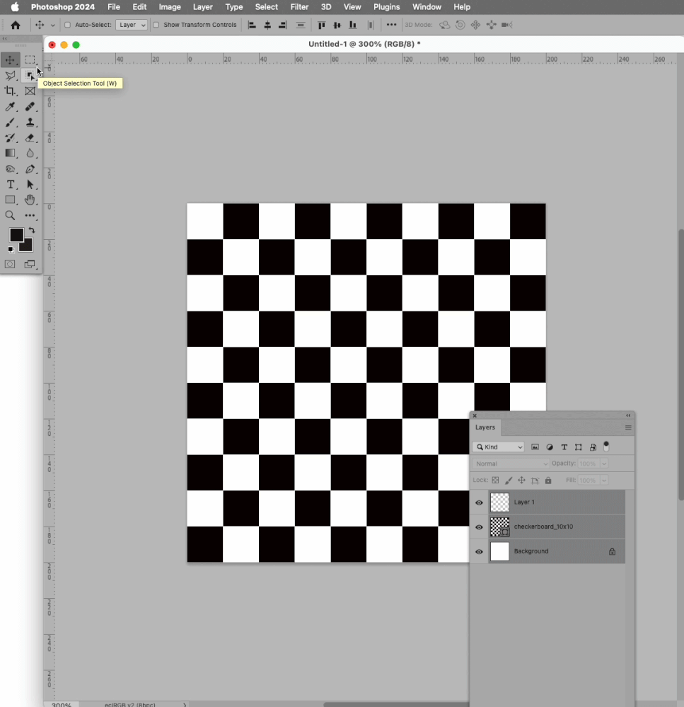Open the Photoshop 2024 app menu
Viewport: 684px width, 707px height.
click(x=63, y=7)
